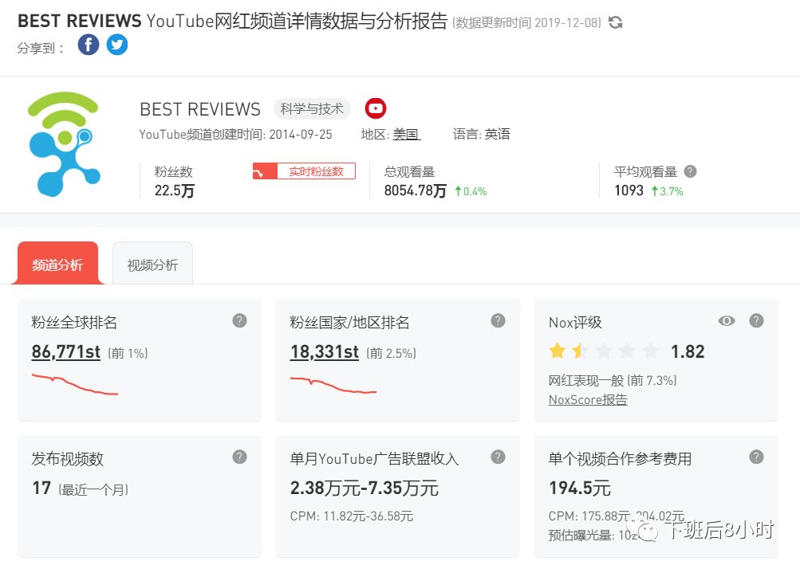Open help tip for Nox评级

coord(755,320)
